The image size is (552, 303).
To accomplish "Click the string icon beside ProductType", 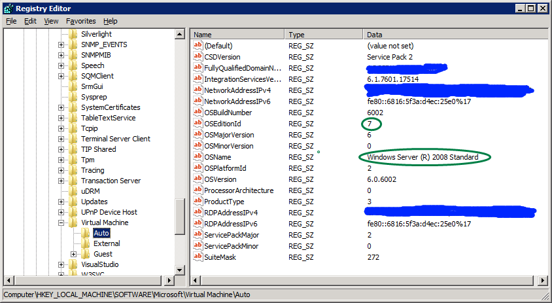I will click(198, 202).
